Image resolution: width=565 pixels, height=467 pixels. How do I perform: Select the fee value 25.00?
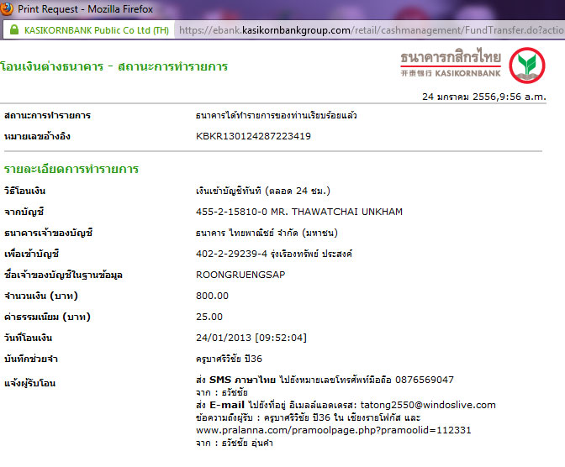[209, 317]
